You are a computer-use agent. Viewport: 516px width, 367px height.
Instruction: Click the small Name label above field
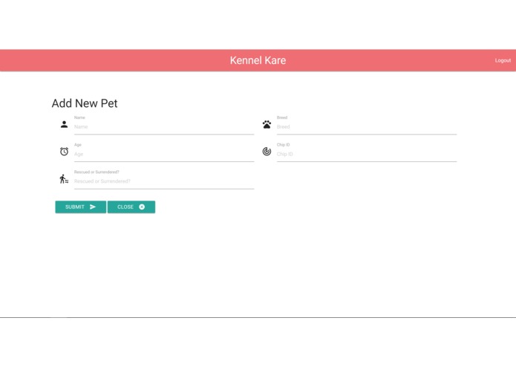coord(79,117)
